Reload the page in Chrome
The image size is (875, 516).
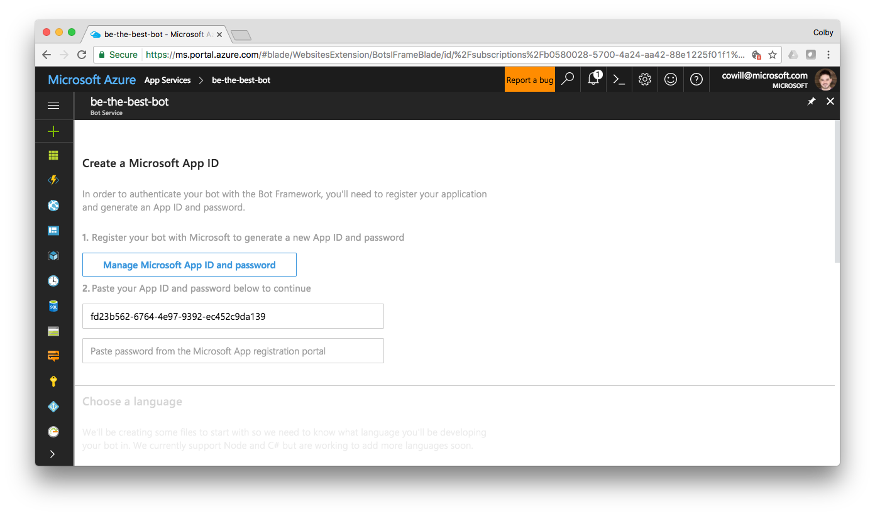[x=82, y=55]
